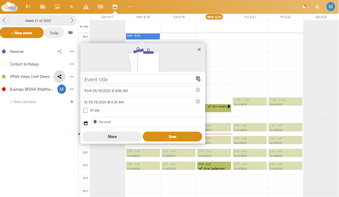Open the top bar more apps menu

pyautogui.click(x=129, y=7)
